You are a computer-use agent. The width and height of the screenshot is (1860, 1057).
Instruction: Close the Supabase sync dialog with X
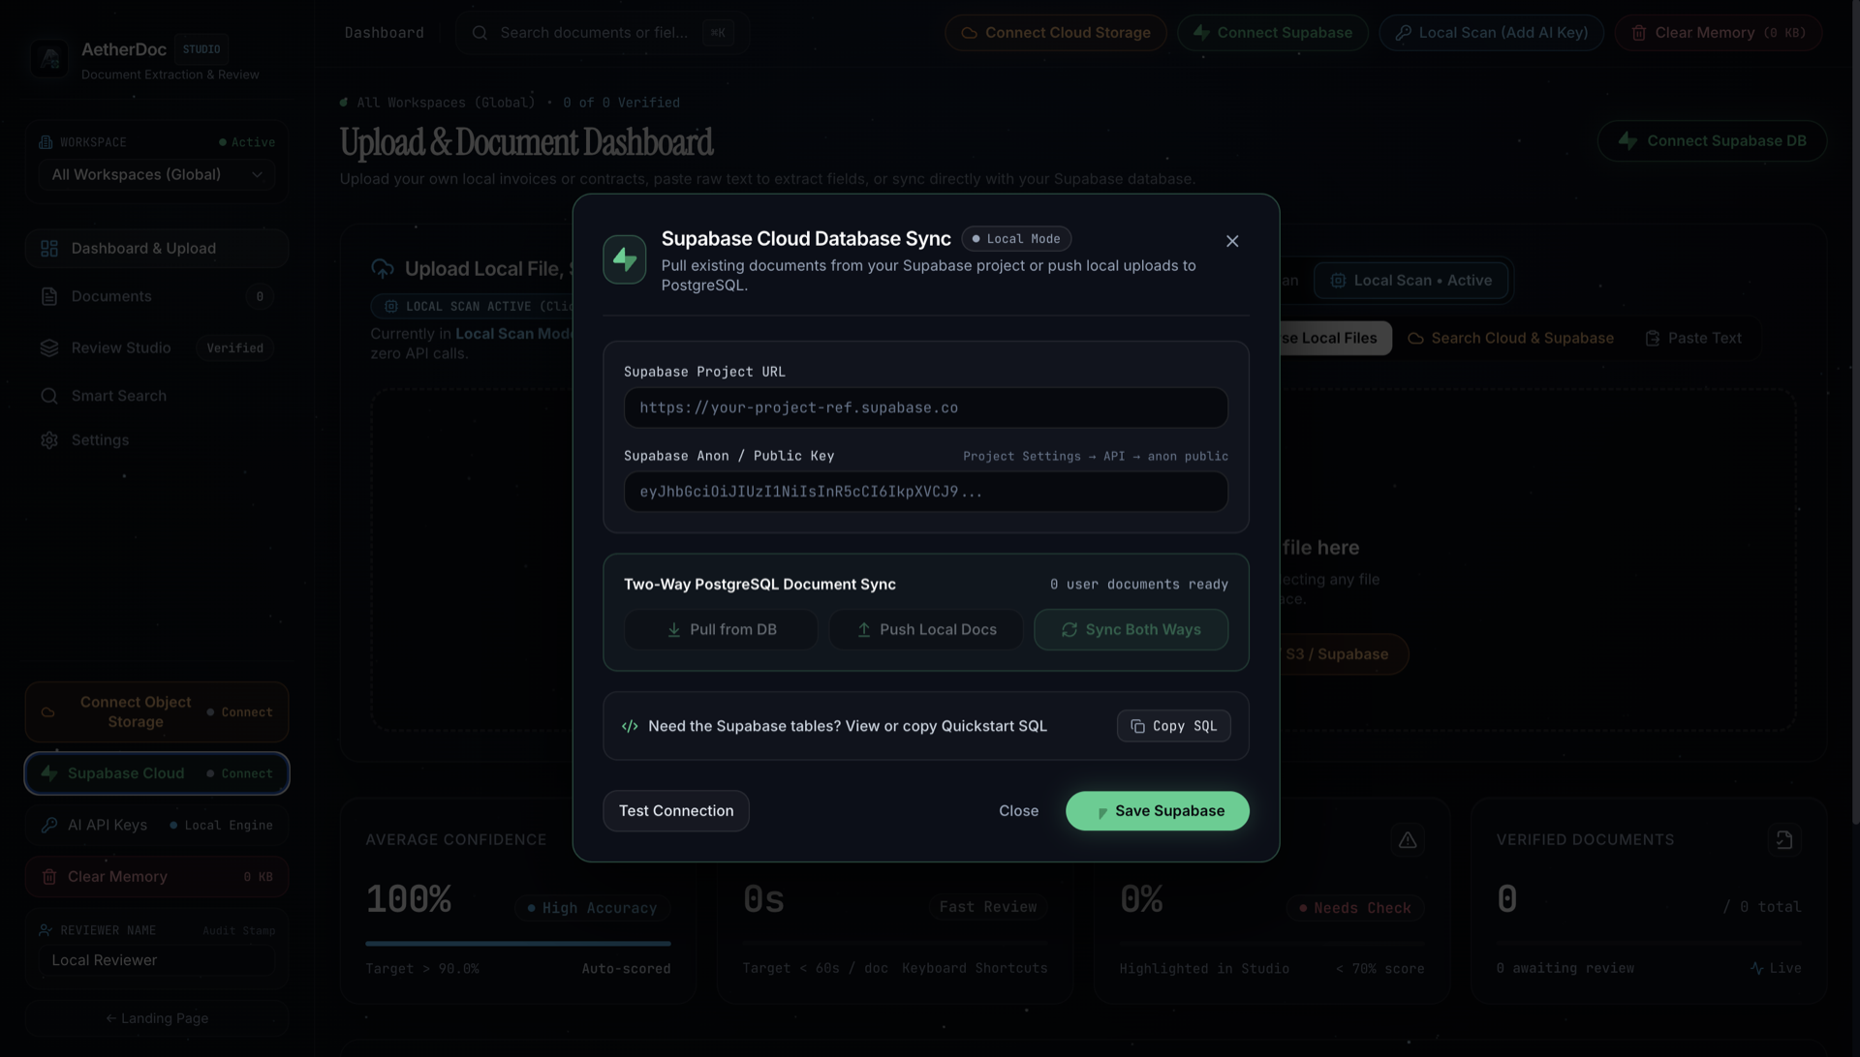(x=1231, y=241)
